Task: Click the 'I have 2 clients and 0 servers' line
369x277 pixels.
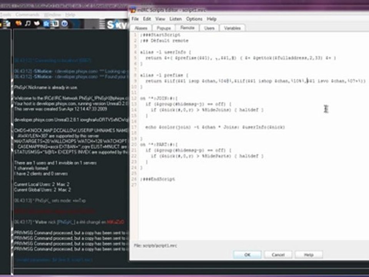Action: [x=41, y=174]
